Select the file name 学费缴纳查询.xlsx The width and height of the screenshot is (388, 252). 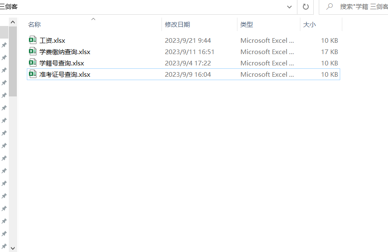pos(65,52)
